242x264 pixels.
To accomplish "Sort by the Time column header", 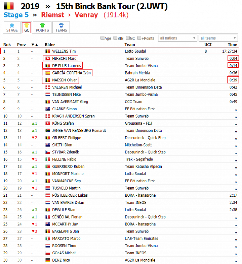I will click(232, 45).
